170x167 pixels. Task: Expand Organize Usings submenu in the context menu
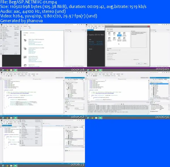pos(31,125)
